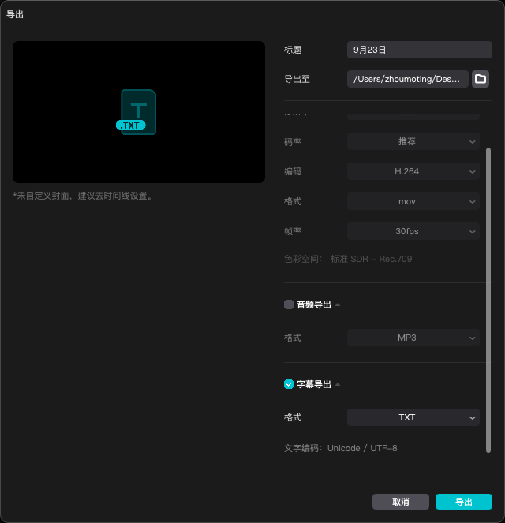Screen dimensions: 505x523
Task: Open the 帧率 dropdown showing 30fps
Action: (413, 232)
